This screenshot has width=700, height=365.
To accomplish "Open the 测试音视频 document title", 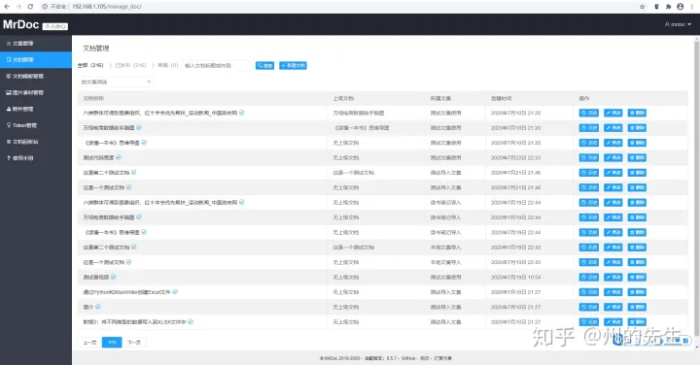I will (x=96, y=278).
